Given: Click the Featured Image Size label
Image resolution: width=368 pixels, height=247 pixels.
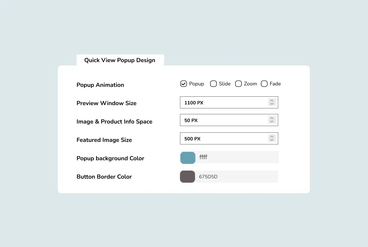Looking at the screenshot, I should (x=104, y=140).
